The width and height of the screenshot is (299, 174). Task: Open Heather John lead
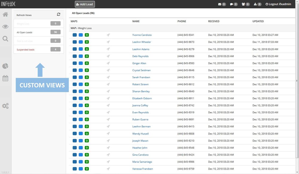coord(140,148)
